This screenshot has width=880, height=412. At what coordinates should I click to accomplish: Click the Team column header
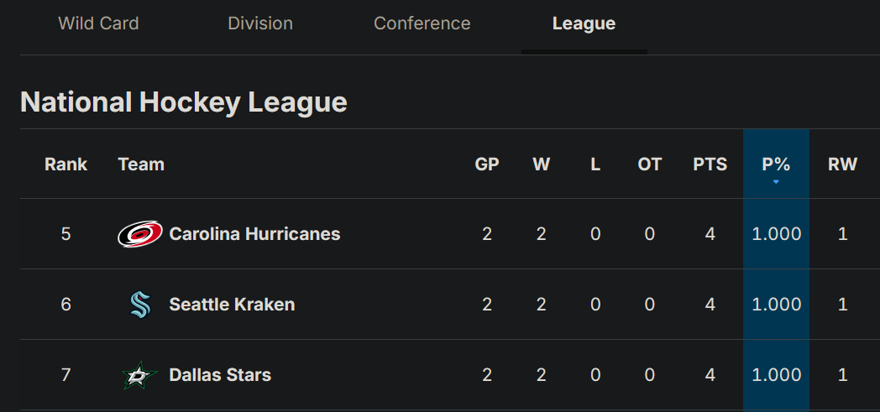pyautogui.click(x=141, y=164)
